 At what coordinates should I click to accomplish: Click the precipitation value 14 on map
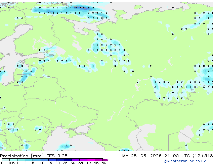pyautogui.click(x=80, y=8)
